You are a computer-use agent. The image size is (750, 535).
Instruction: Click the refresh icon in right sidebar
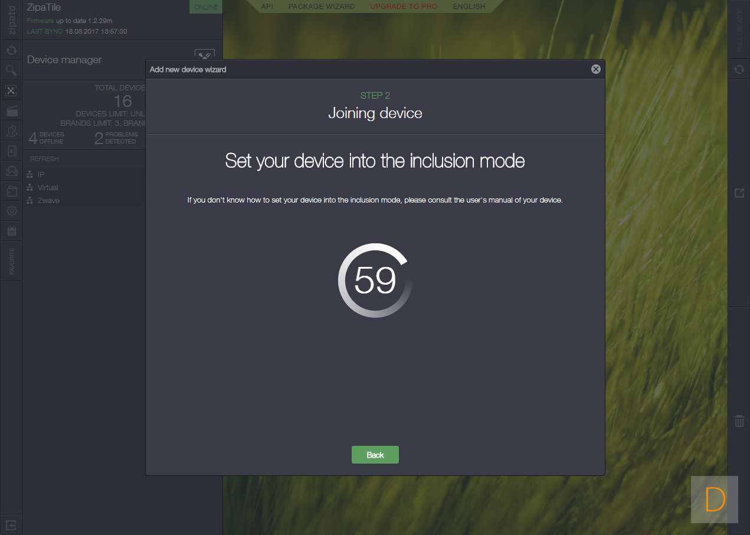pos(739,70)
